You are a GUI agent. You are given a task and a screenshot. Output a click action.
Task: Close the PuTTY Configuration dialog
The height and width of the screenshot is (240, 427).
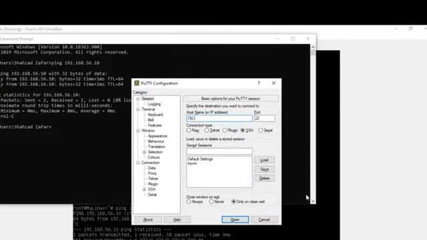pos(274,83)
